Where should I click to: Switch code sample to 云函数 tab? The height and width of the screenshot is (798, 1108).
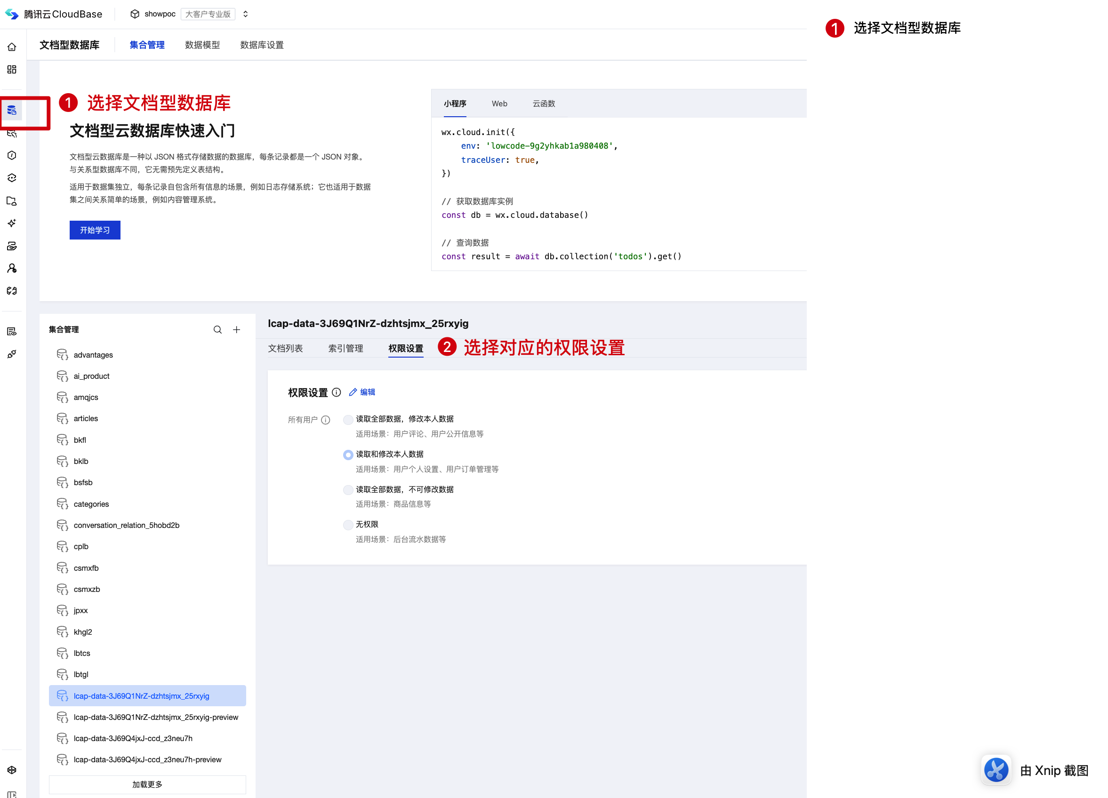(x=543, y=104)
